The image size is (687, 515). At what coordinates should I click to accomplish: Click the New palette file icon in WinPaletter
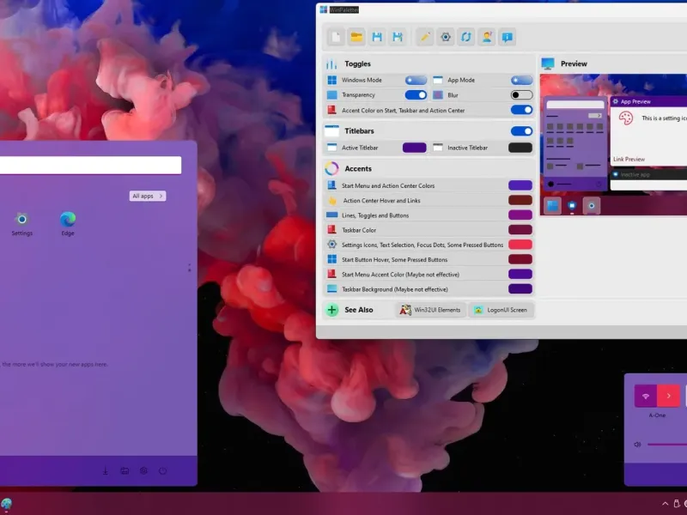[x=336, y=37]
